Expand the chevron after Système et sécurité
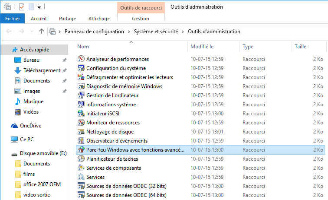Viewport: 328px width, 200px height. coord(183,32)
